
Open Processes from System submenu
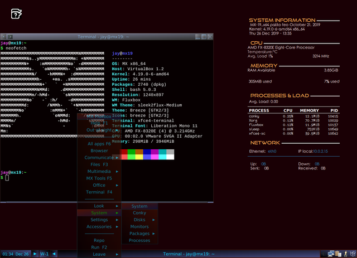click(x=139, y=241)
